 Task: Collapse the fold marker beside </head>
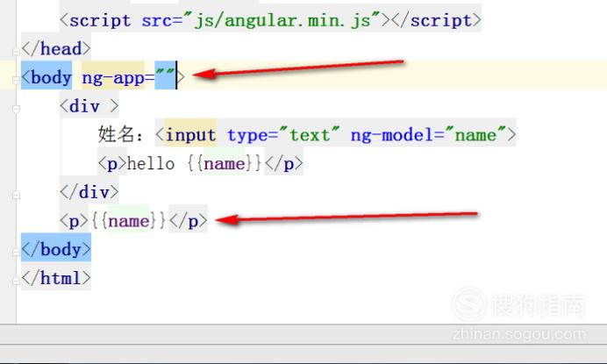(16, 52)
